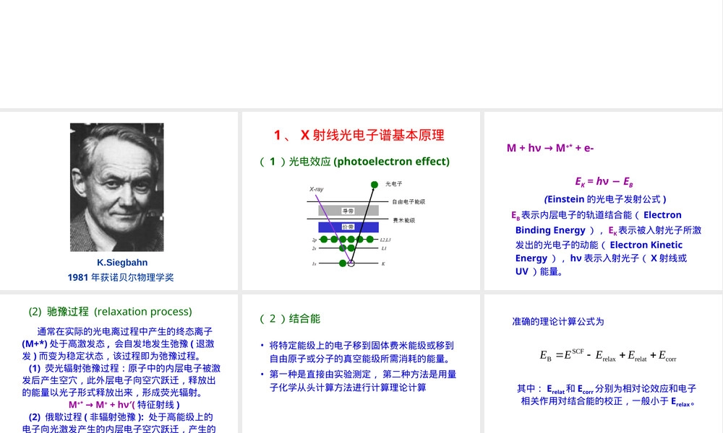Viewport: 723px width, 433px height.
Task: Click the paragraph line '(2) 俄歇过程 ( 非辐射弛豫 )'
Action: coord(121,417)
